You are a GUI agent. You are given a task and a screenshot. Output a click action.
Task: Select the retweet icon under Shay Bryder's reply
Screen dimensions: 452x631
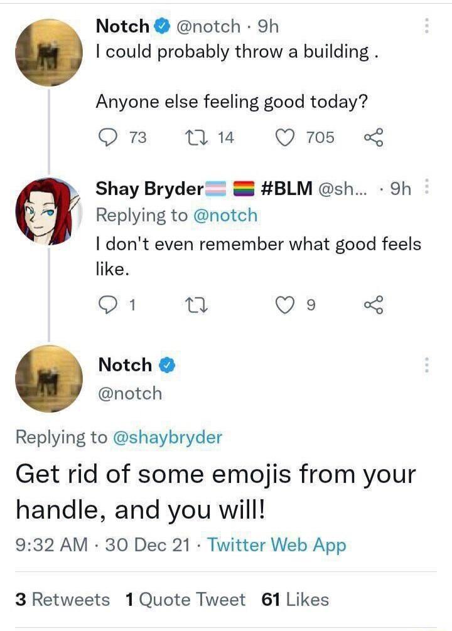click(x=198, y=305)
